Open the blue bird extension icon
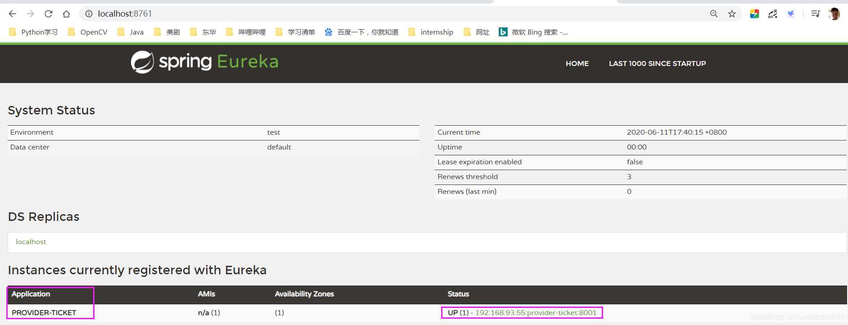This screenshot has height=325, width=848. 791,14
